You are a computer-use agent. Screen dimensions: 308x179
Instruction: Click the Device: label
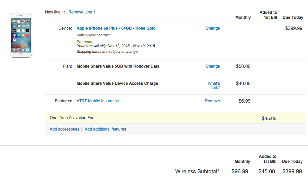pyautogui.click(x=65, y=28)
